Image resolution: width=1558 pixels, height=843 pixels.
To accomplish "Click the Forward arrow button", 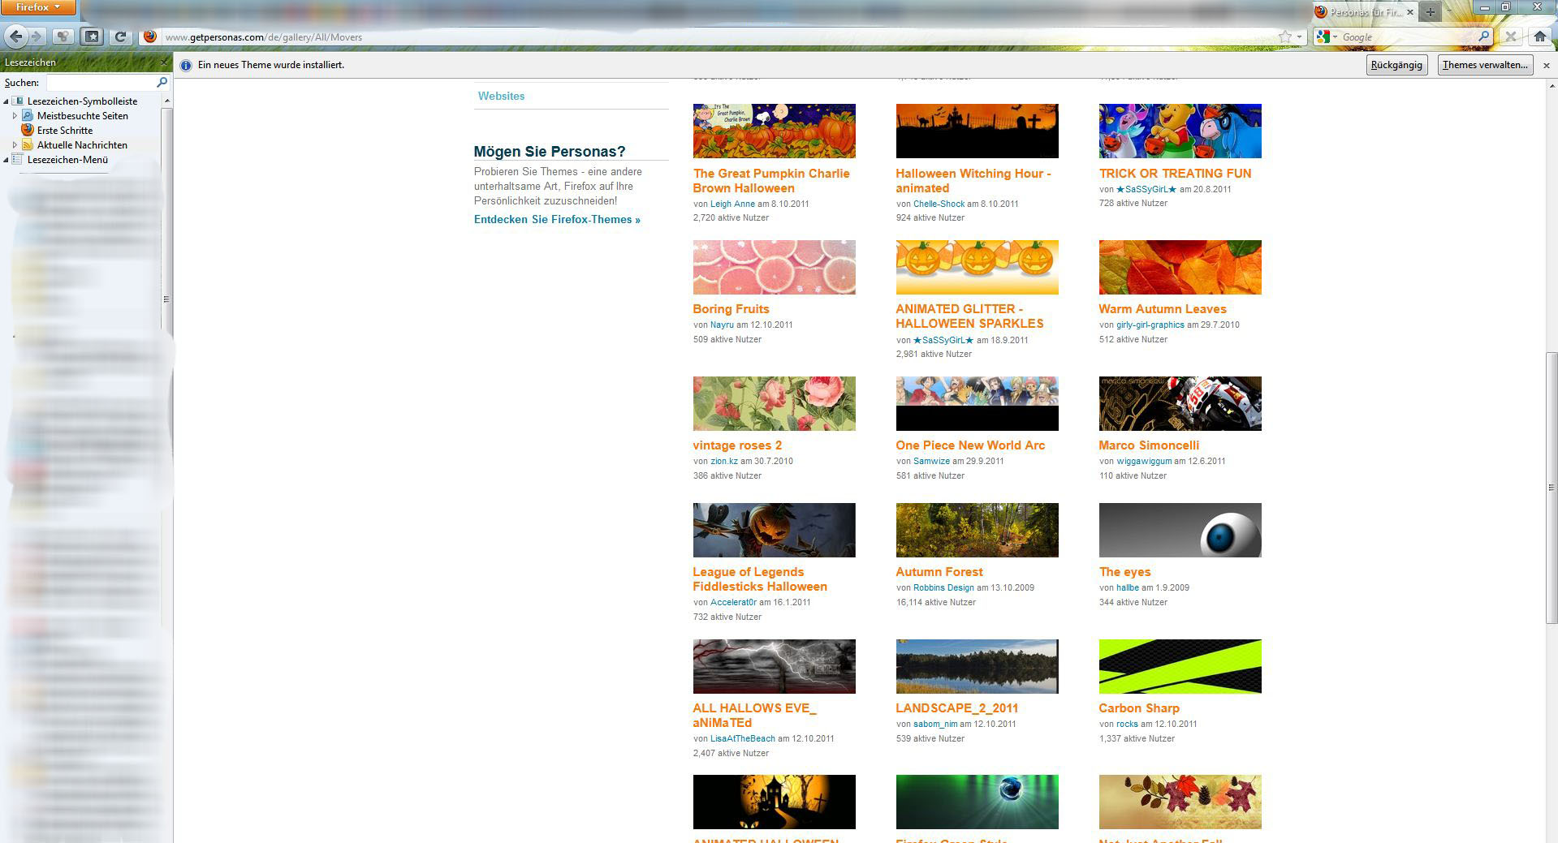I will (37, 37).
